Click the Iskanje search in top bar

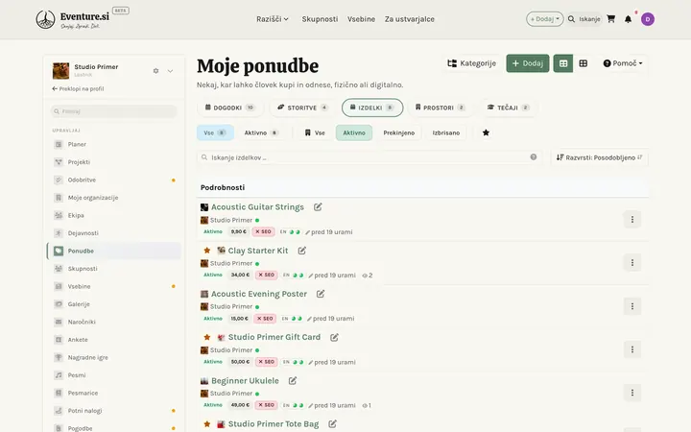(x=584, y=19)
